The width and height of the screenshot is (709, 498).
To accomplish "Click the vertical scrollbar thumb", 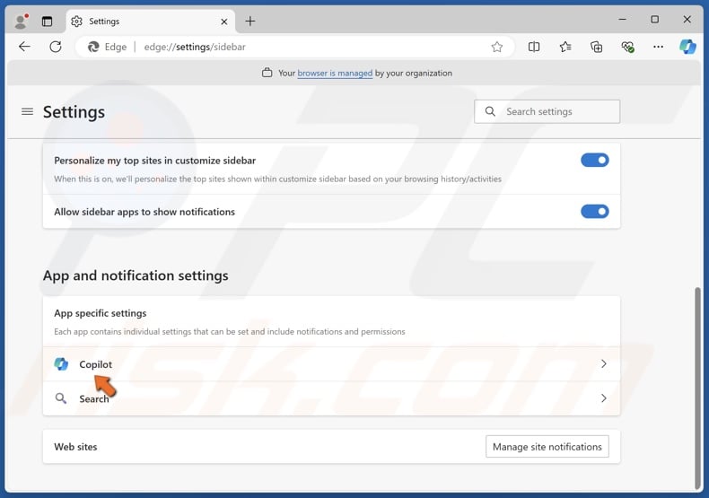I will [697, 389].
